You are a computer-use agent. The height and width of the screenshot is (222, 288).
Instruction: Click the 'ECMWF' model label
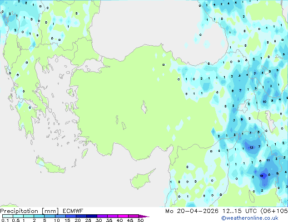(x=73, y=211)
